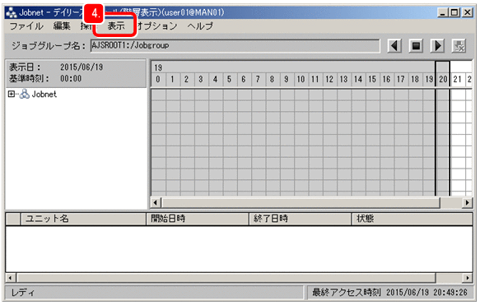Click the ユニット名 column header
This screenshot has width=480, height=305.
pos(83,219)
